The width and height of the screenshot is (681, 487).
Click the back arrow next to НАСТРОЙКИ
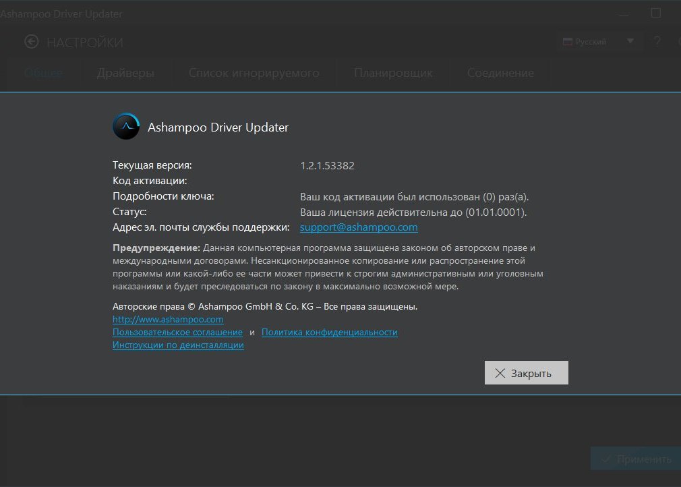(x=31, y=42)
